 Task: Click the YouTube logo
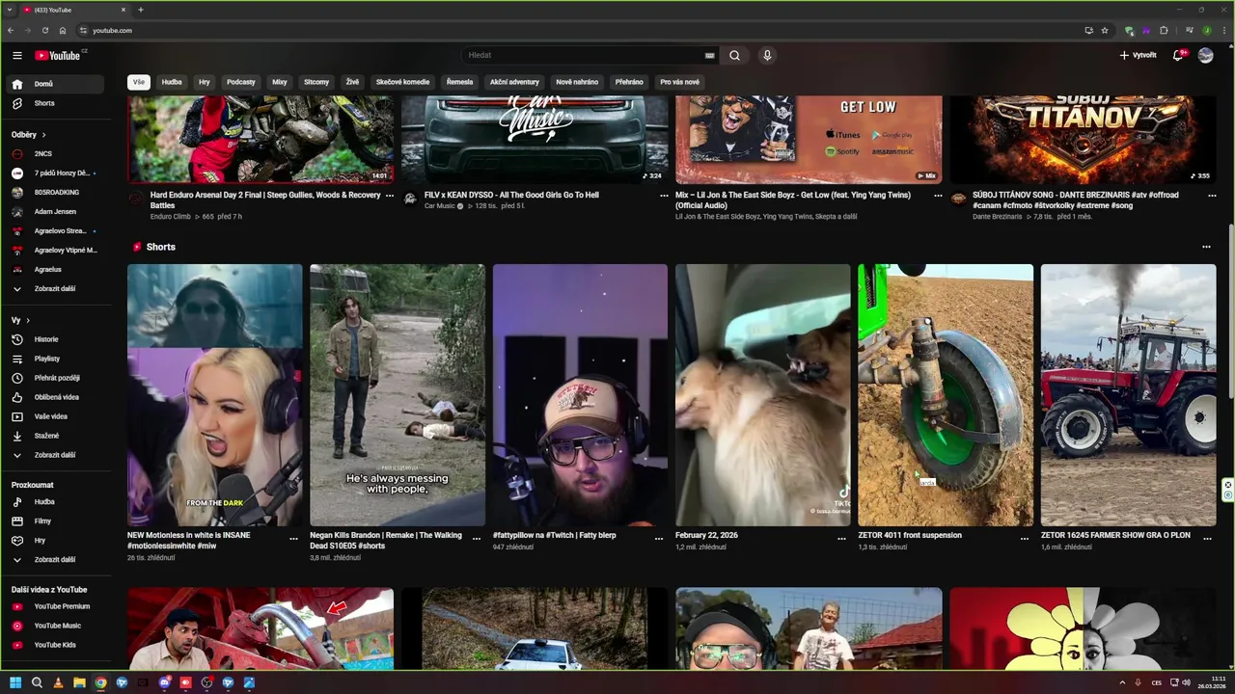tap(60, 55)
